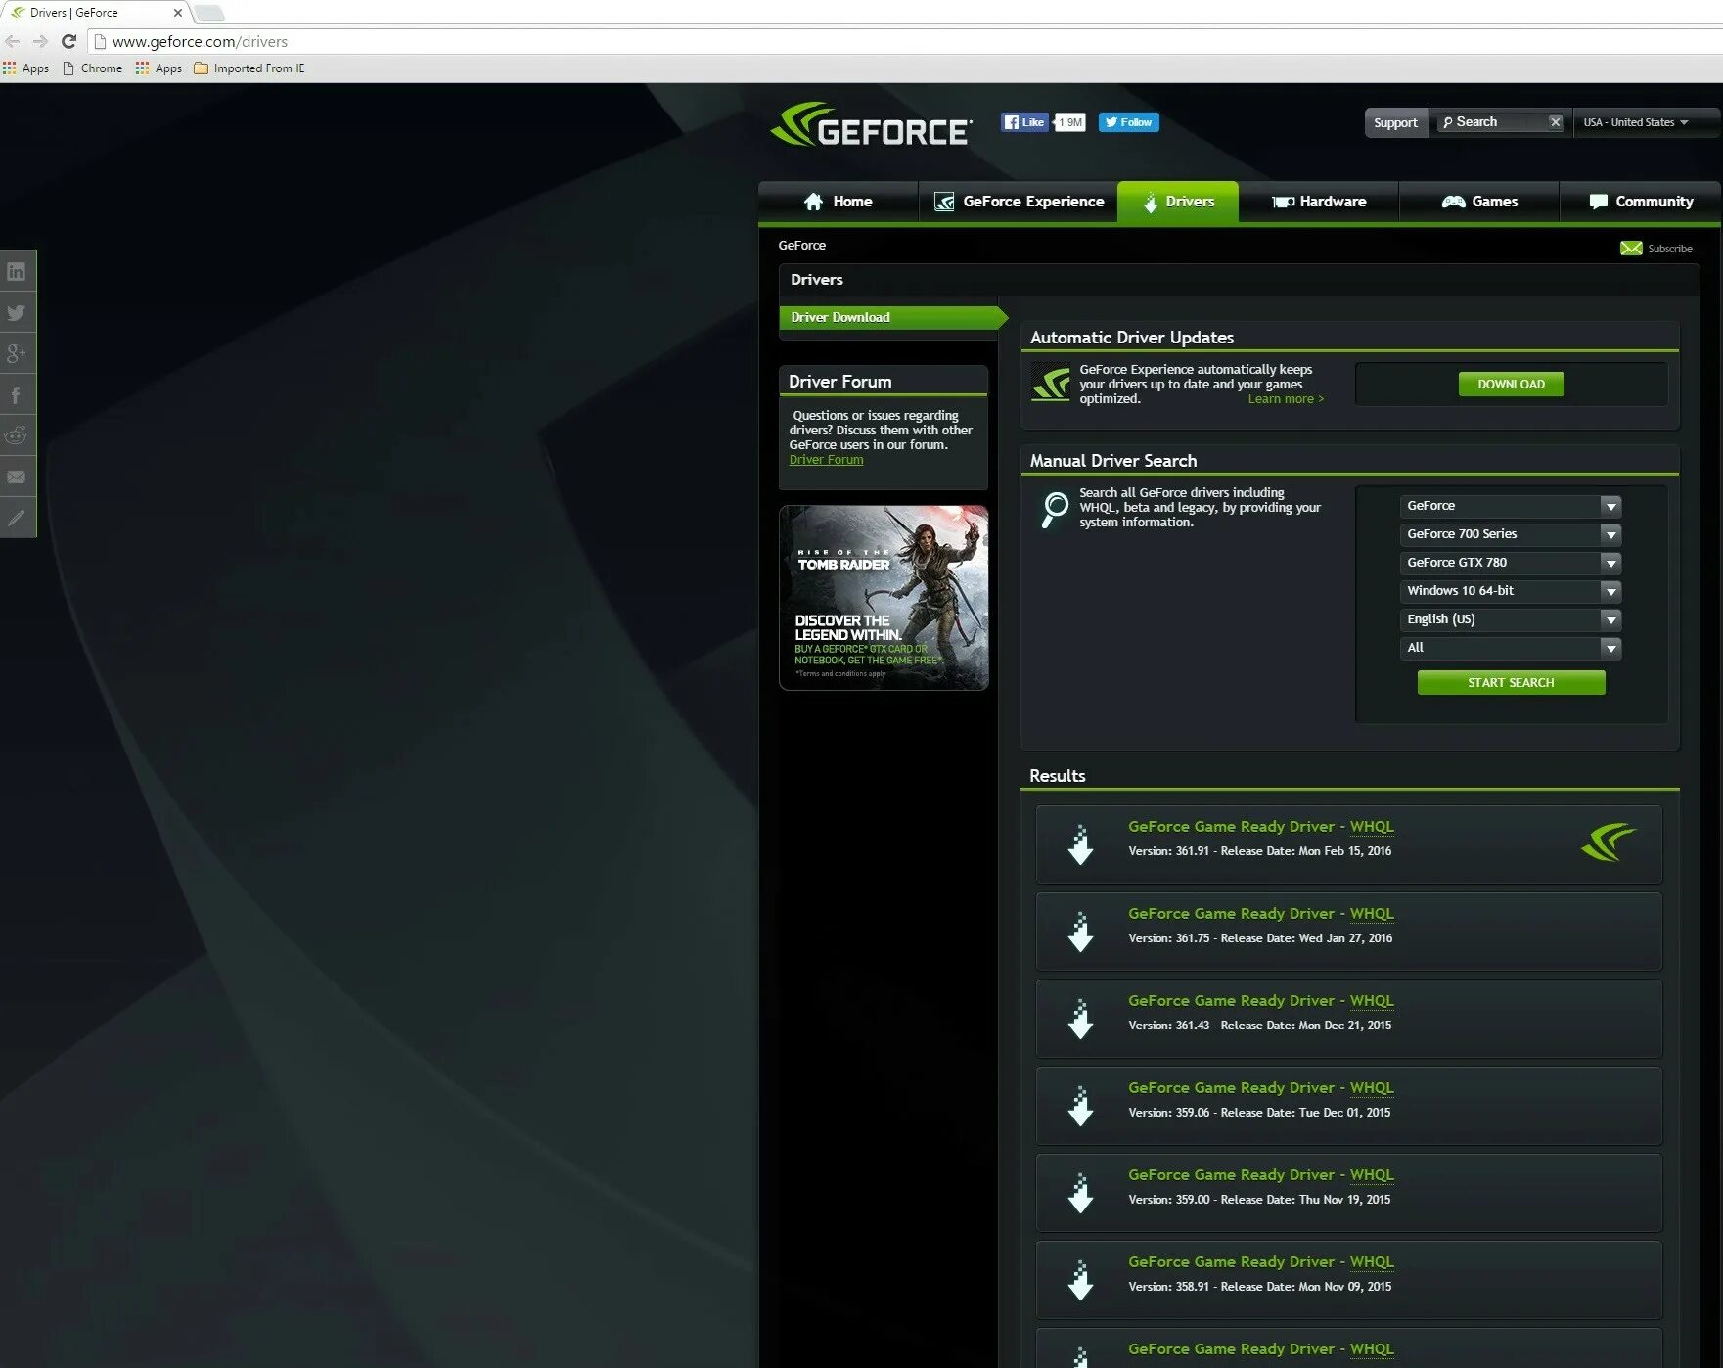Click the Support button in header
Screen dimensions: 1723x1368
coord(1395,122)
